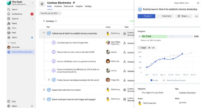Click key result icon for Improve manufacturing efficiency
Viewport: 216px width, 108px height.
coord(53,70)
